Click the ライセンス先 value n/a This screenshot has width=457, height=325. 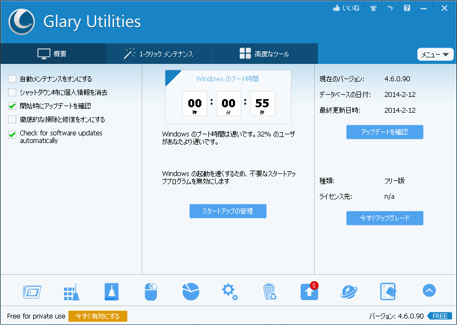tap(389, 197)
